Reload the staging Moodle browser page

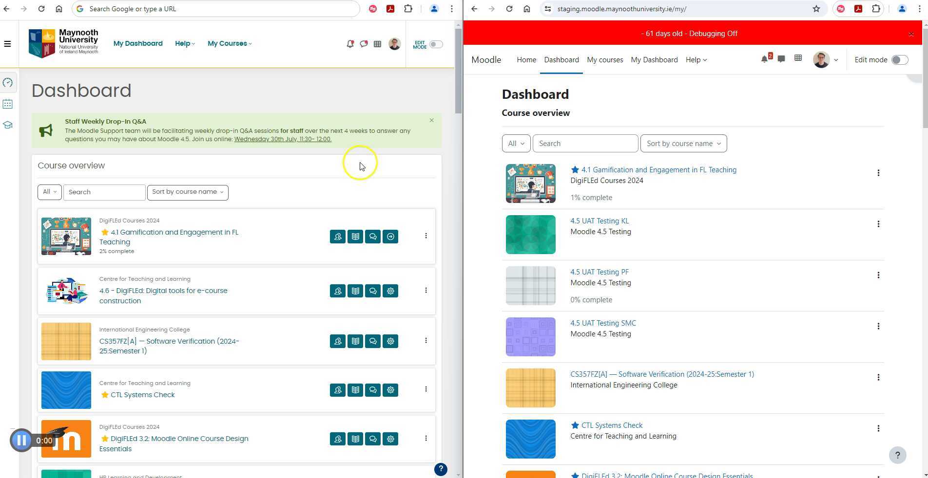click(509, 9)
